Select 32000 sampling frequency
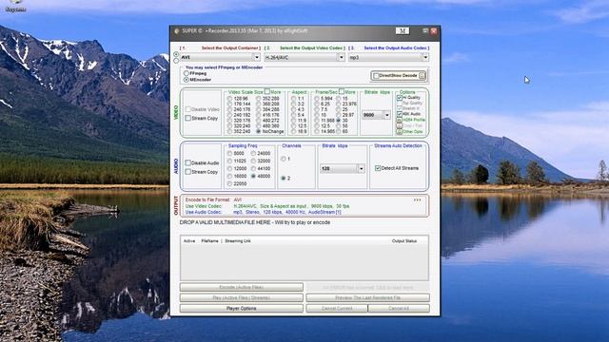Screen dimensions: 609x342 [x=253, y=161]
